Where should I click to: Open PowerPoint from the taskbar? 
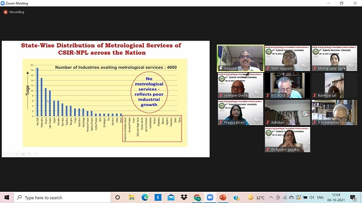tap(223, 197)
